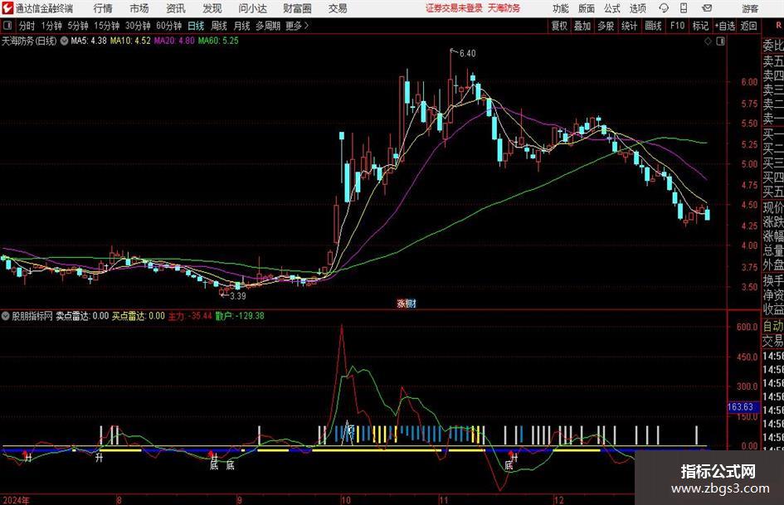Click the 天海防务(日线) chart title
The height and width of the screenshot is (505, 784).
(30, 41)
